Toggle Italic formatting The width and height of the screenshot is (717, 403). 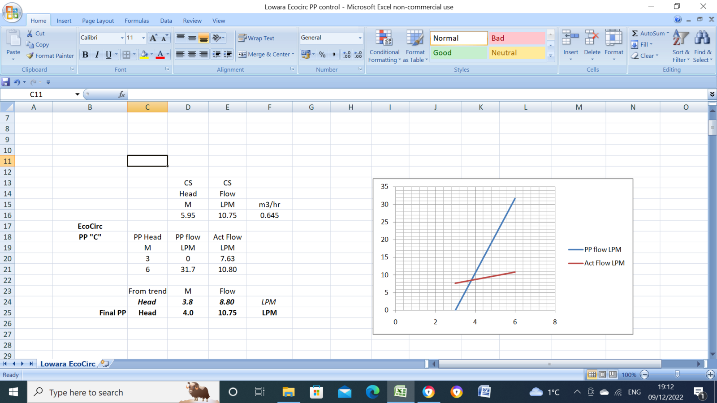tap(97, 55)
